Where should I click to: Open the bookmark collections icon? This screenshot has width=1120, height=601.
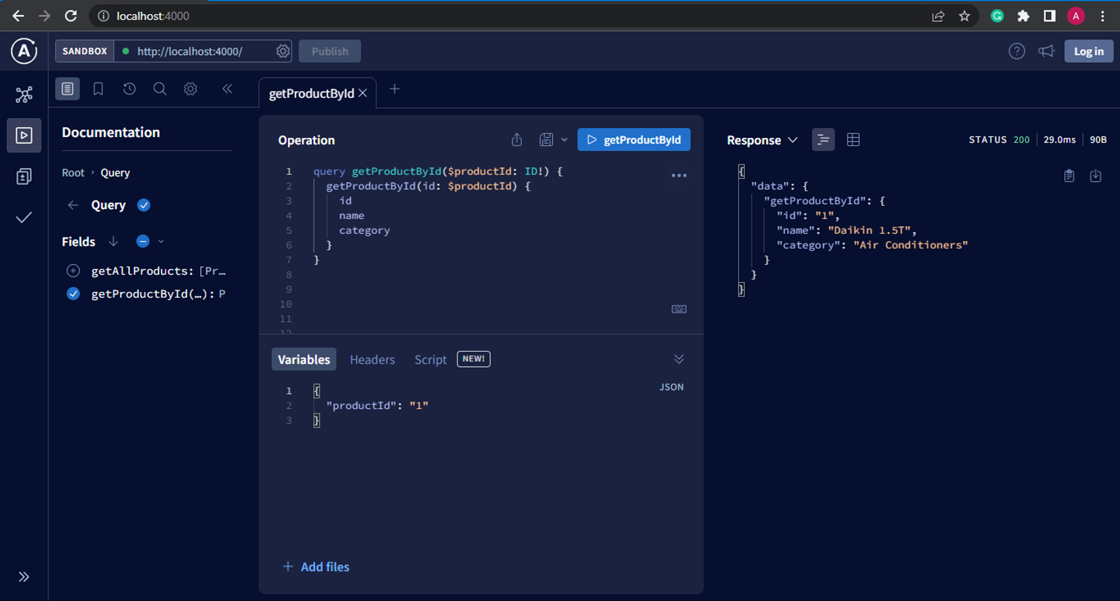tap(98, 89)
